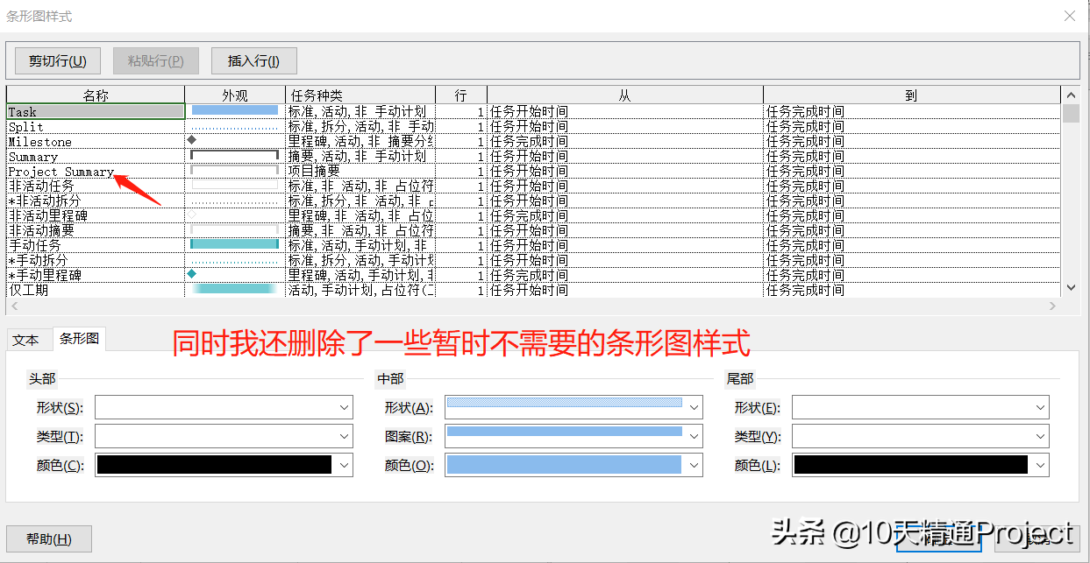Click the Summary row bracket bar appearance
Screen dimensions: 1090x563
click(x=235, y=156)
